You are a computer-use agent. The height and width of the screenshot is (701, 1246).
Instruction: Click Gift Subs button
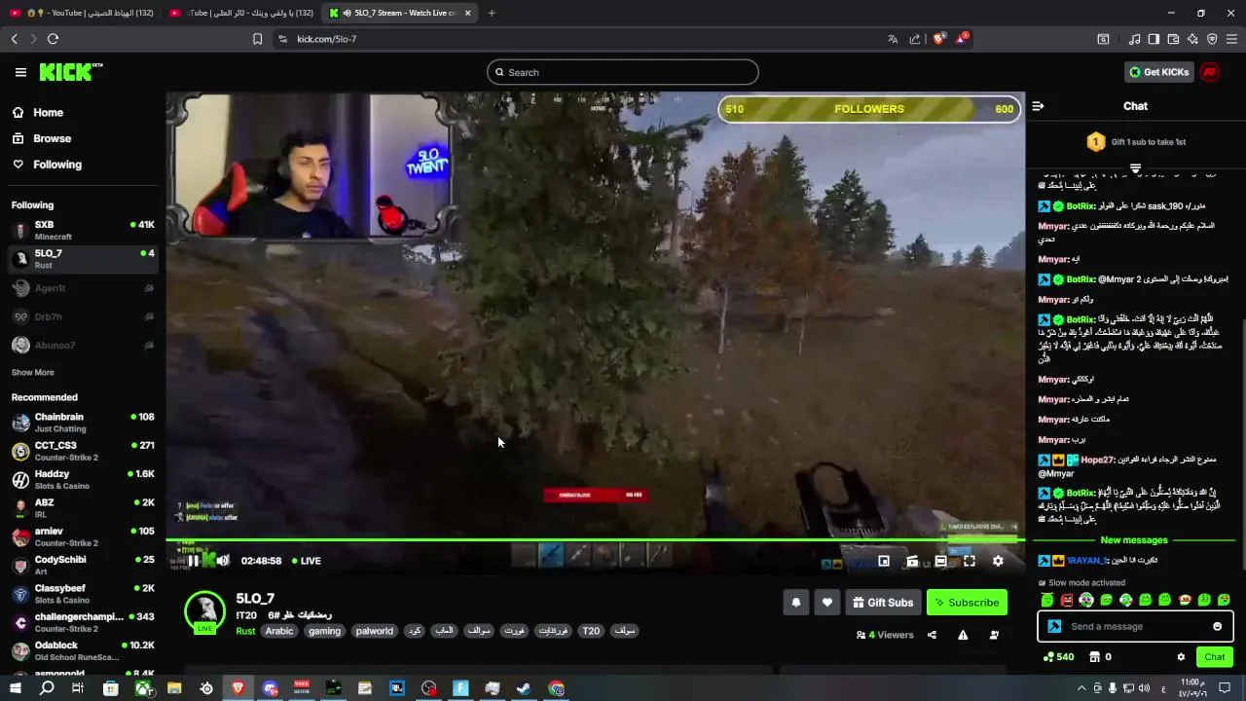pos(884,603)
